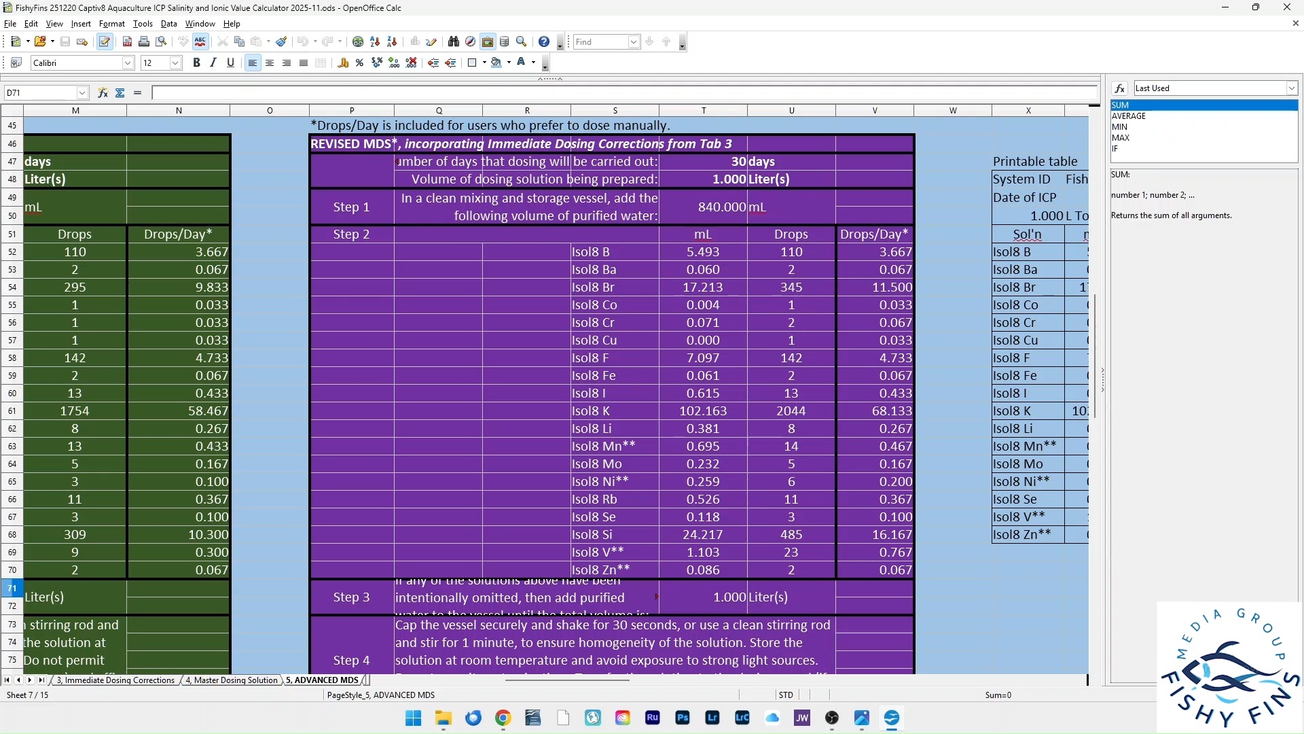Open the Format menu
Viewport: 1304px width, 734px height.
point(111,23)
